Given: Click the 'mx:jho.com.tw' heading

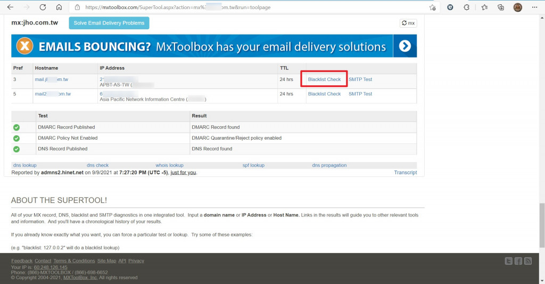Looking at the screenshot, I should (35, 22).
